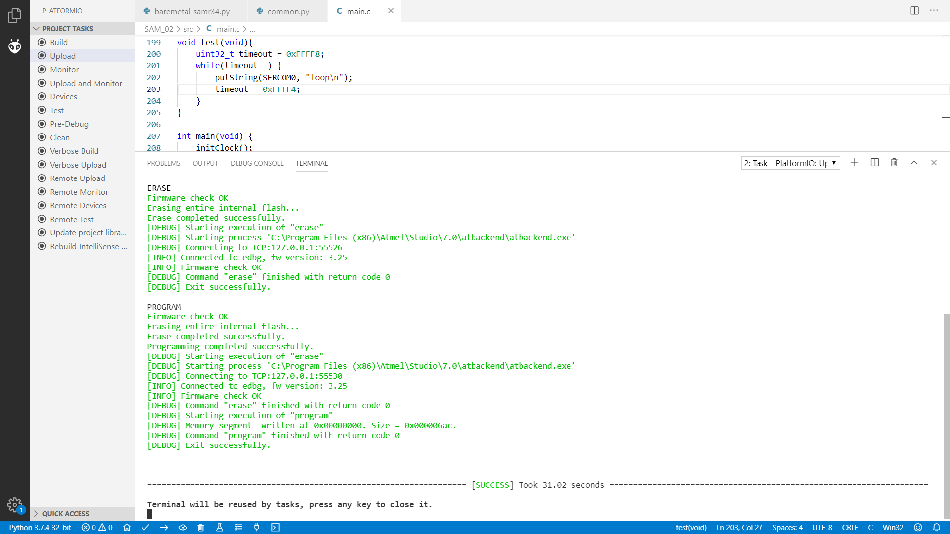Run the Clean project task

(x=82, y=137)
